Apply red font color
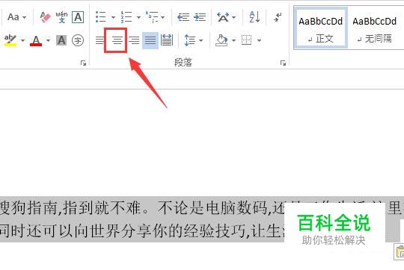 (36, 40)
